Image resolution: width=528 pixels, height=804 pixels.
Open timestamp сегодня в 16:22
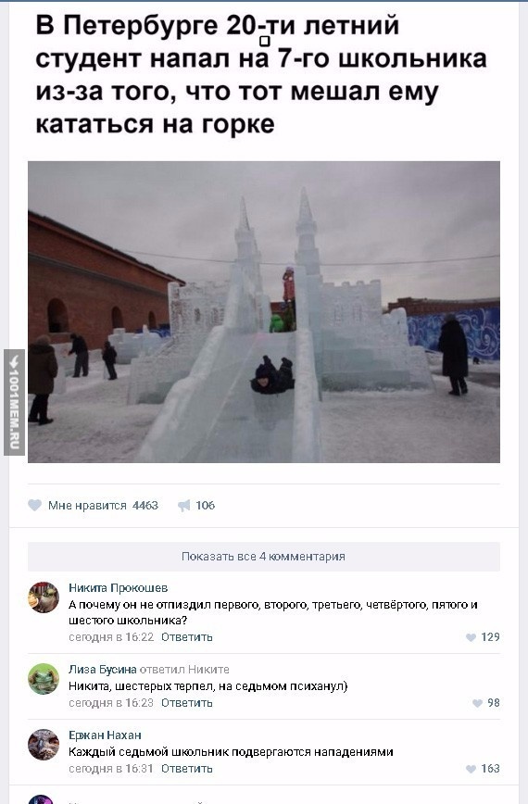[x=111, y=637]
